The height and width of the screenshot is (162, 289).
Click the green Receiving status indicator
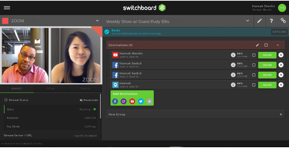point(95,109)
